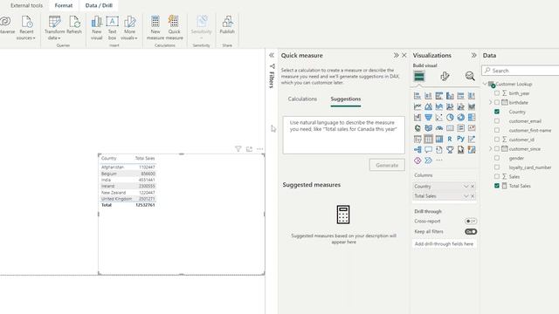
Task: Expand the Filters pane
Action: click(272, 55)
